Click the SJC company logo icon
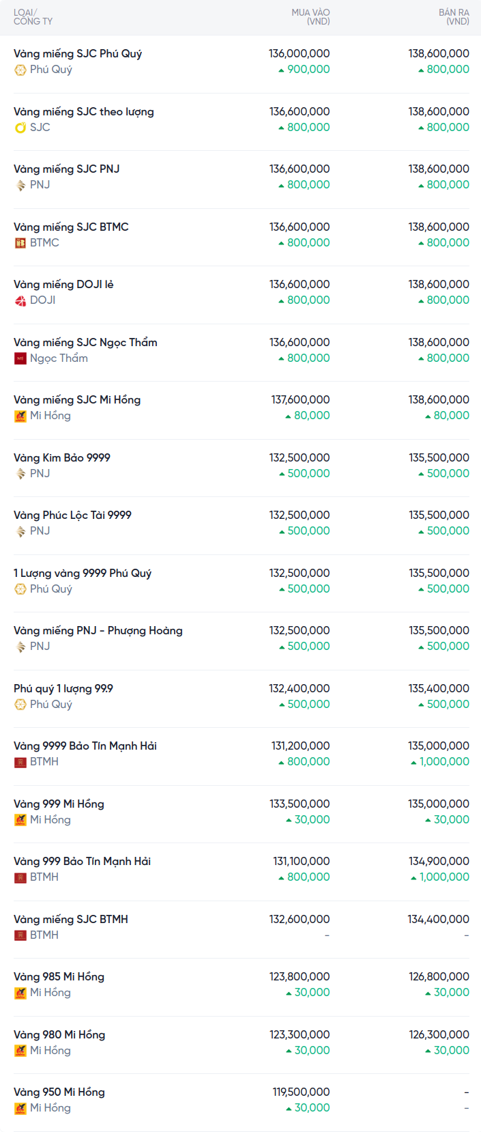 [x=20, y=128]
